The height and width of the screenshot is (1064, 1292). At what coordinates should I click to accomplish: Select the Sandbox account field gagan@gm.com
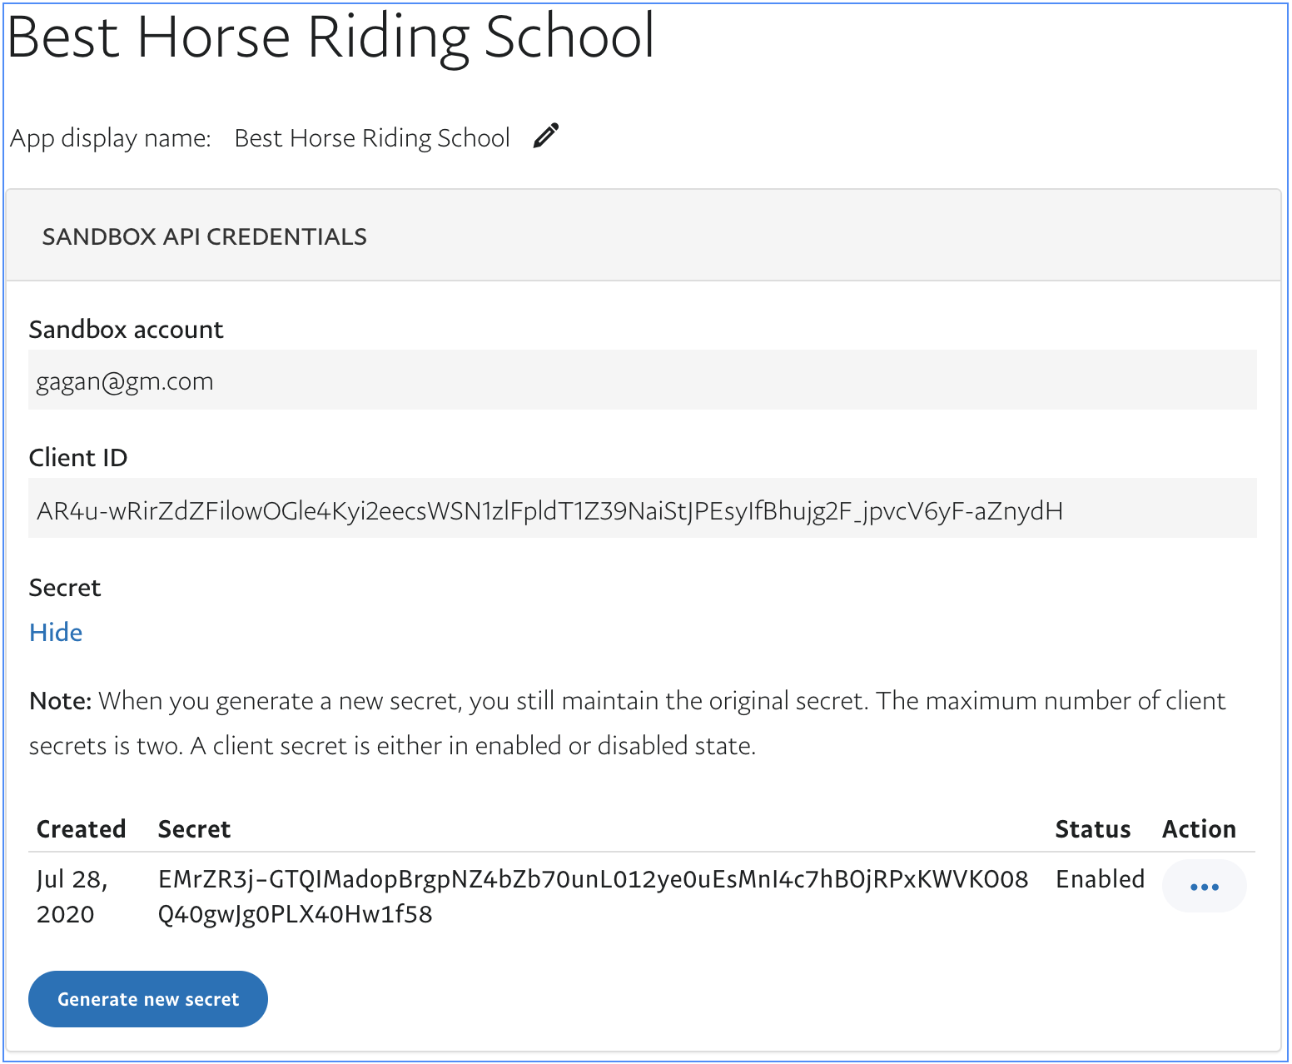[x=643, y=380]
